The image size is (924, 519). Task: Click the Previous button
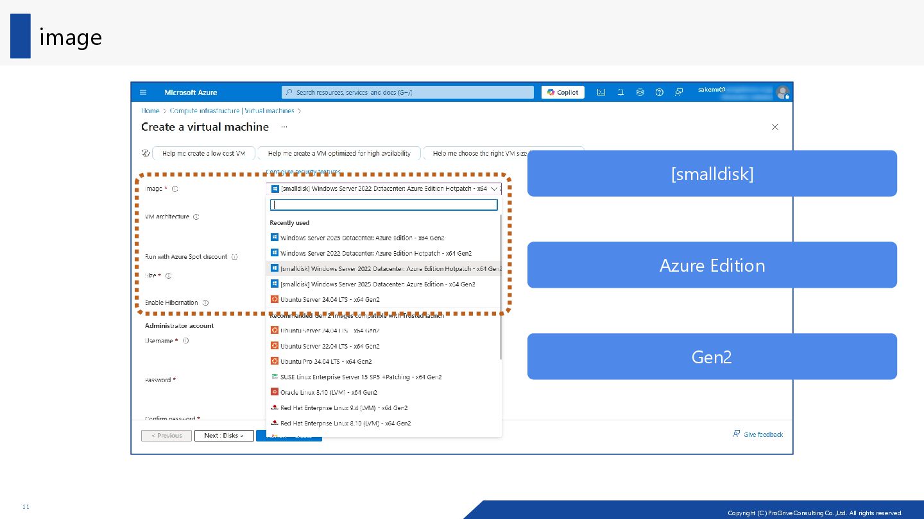coord(166,436)
